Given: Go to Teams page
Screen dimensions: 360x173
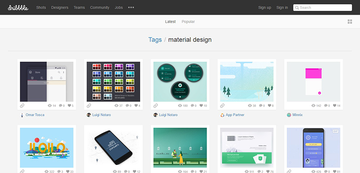Looking at the screenshot, I should click(x=79, y=8).
